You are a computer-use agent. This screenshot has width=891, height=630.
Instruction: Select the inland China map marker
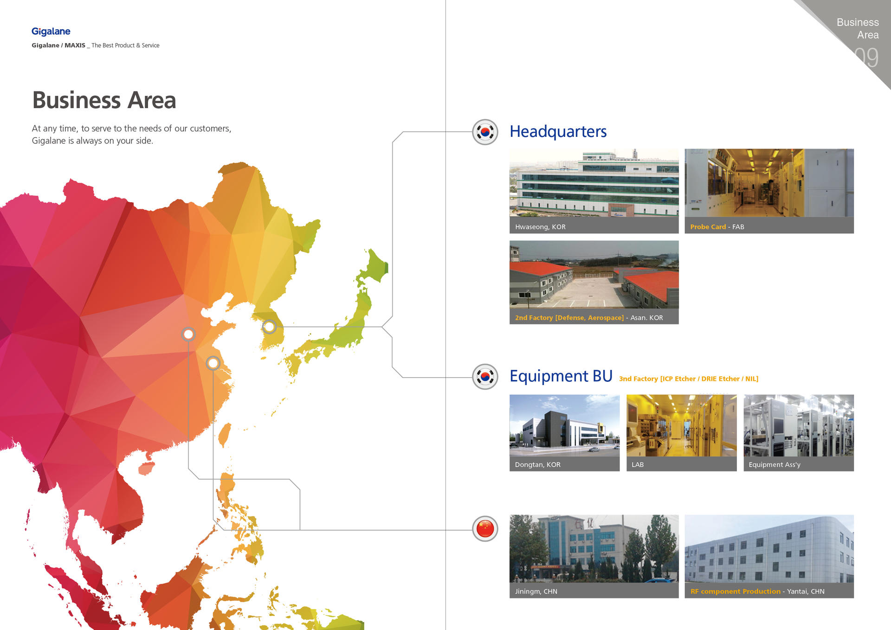click(188, 334)
